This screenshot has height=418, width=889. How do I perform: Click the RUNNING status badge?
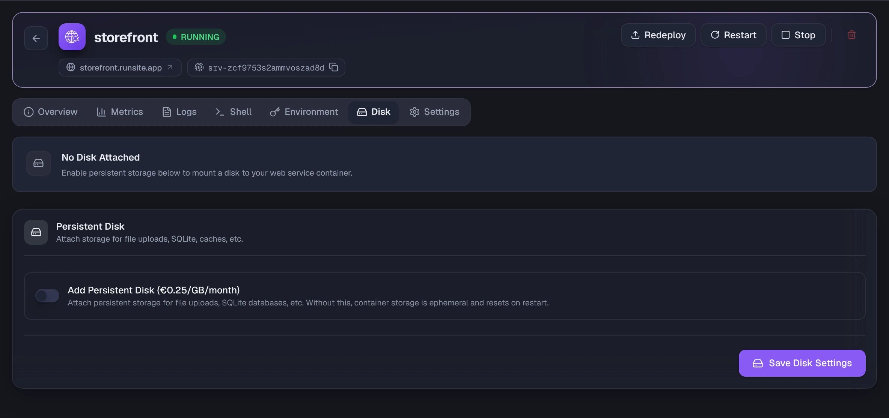coord(196,37)
